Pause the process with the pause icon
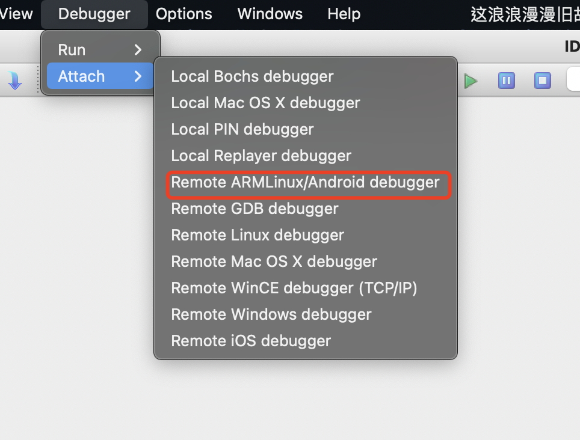Viewport: 580px width, 440px height. click(x=507, y=81)
